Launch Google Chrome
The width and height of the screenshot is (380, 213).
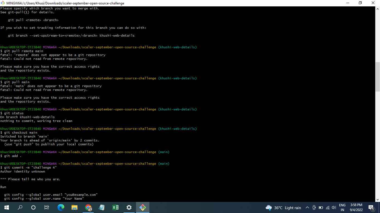(x=88, y=207)
